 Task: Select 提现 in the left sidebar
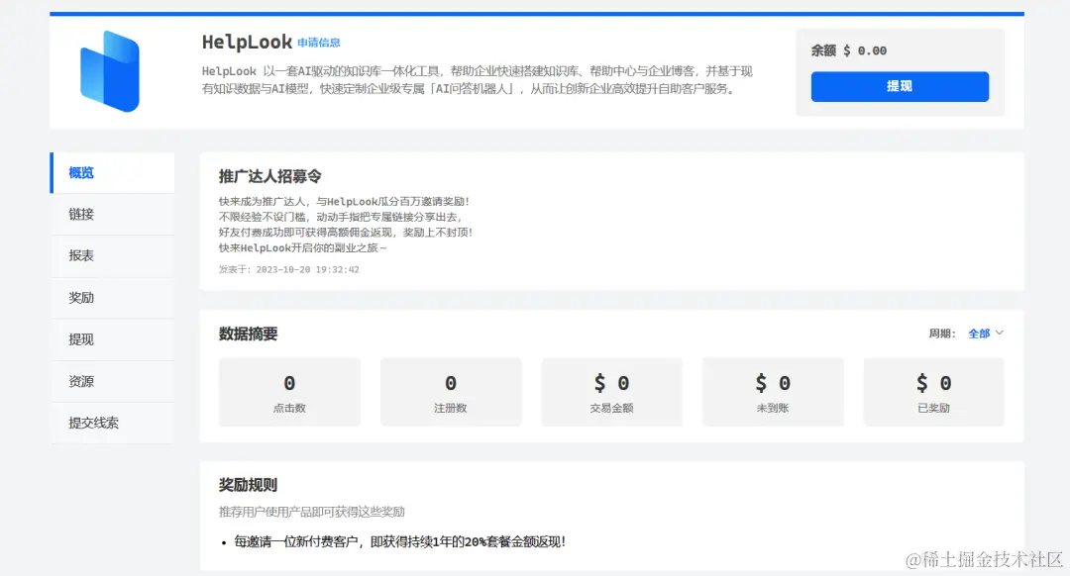[x=80, y=339]
